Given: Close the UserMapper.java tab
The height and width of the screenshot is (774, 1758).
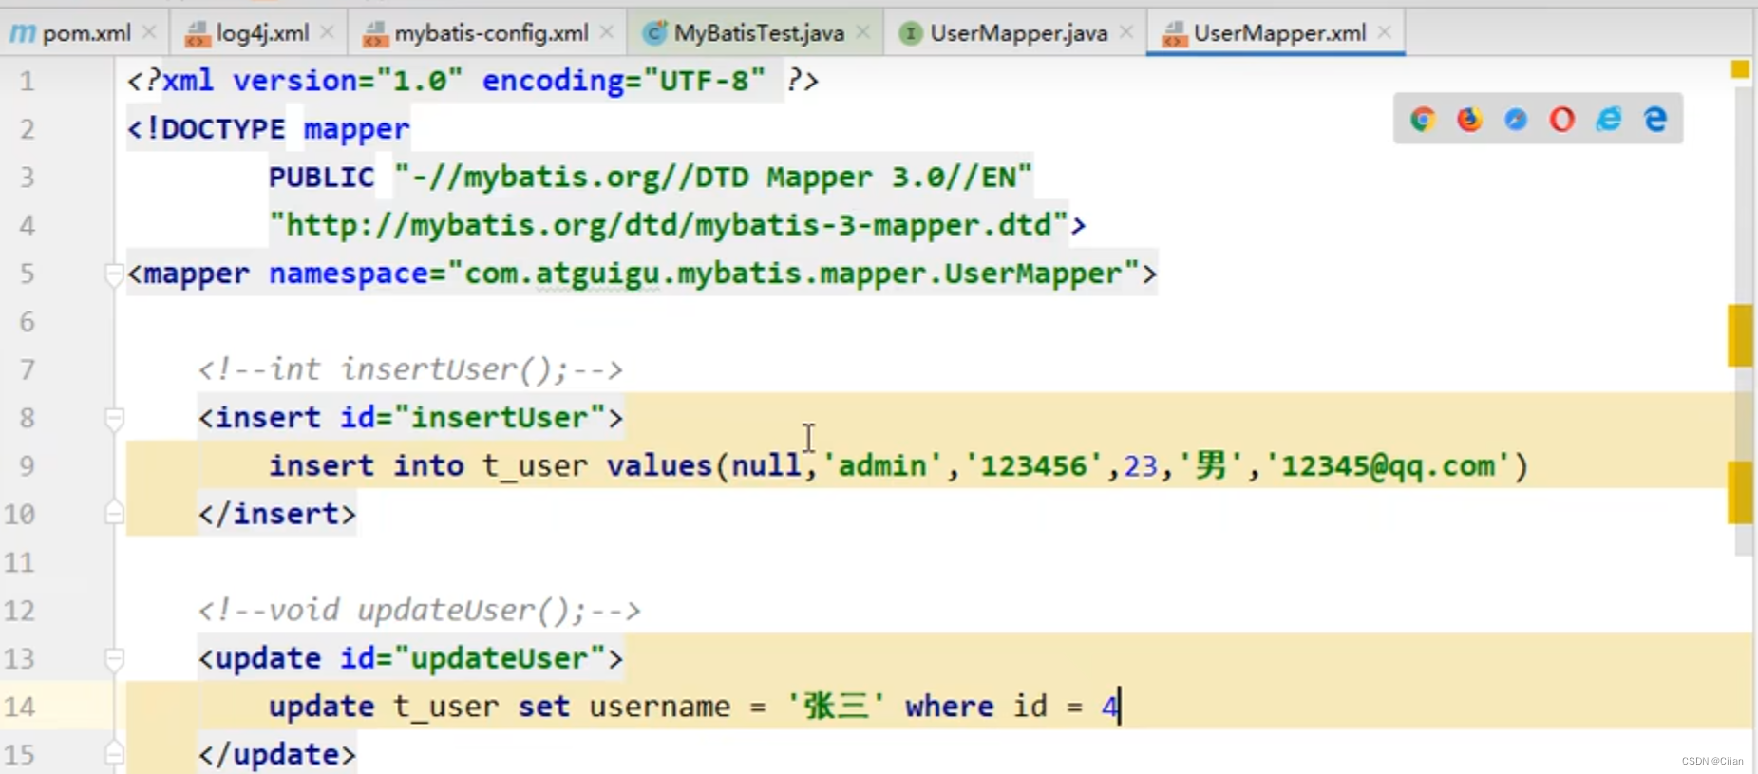Looking at the screenshot, I should (1126, 32).
